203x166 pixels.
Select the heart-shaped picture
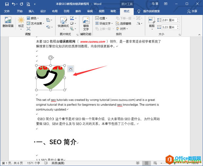pyautogui.click(x=50, y=78)
